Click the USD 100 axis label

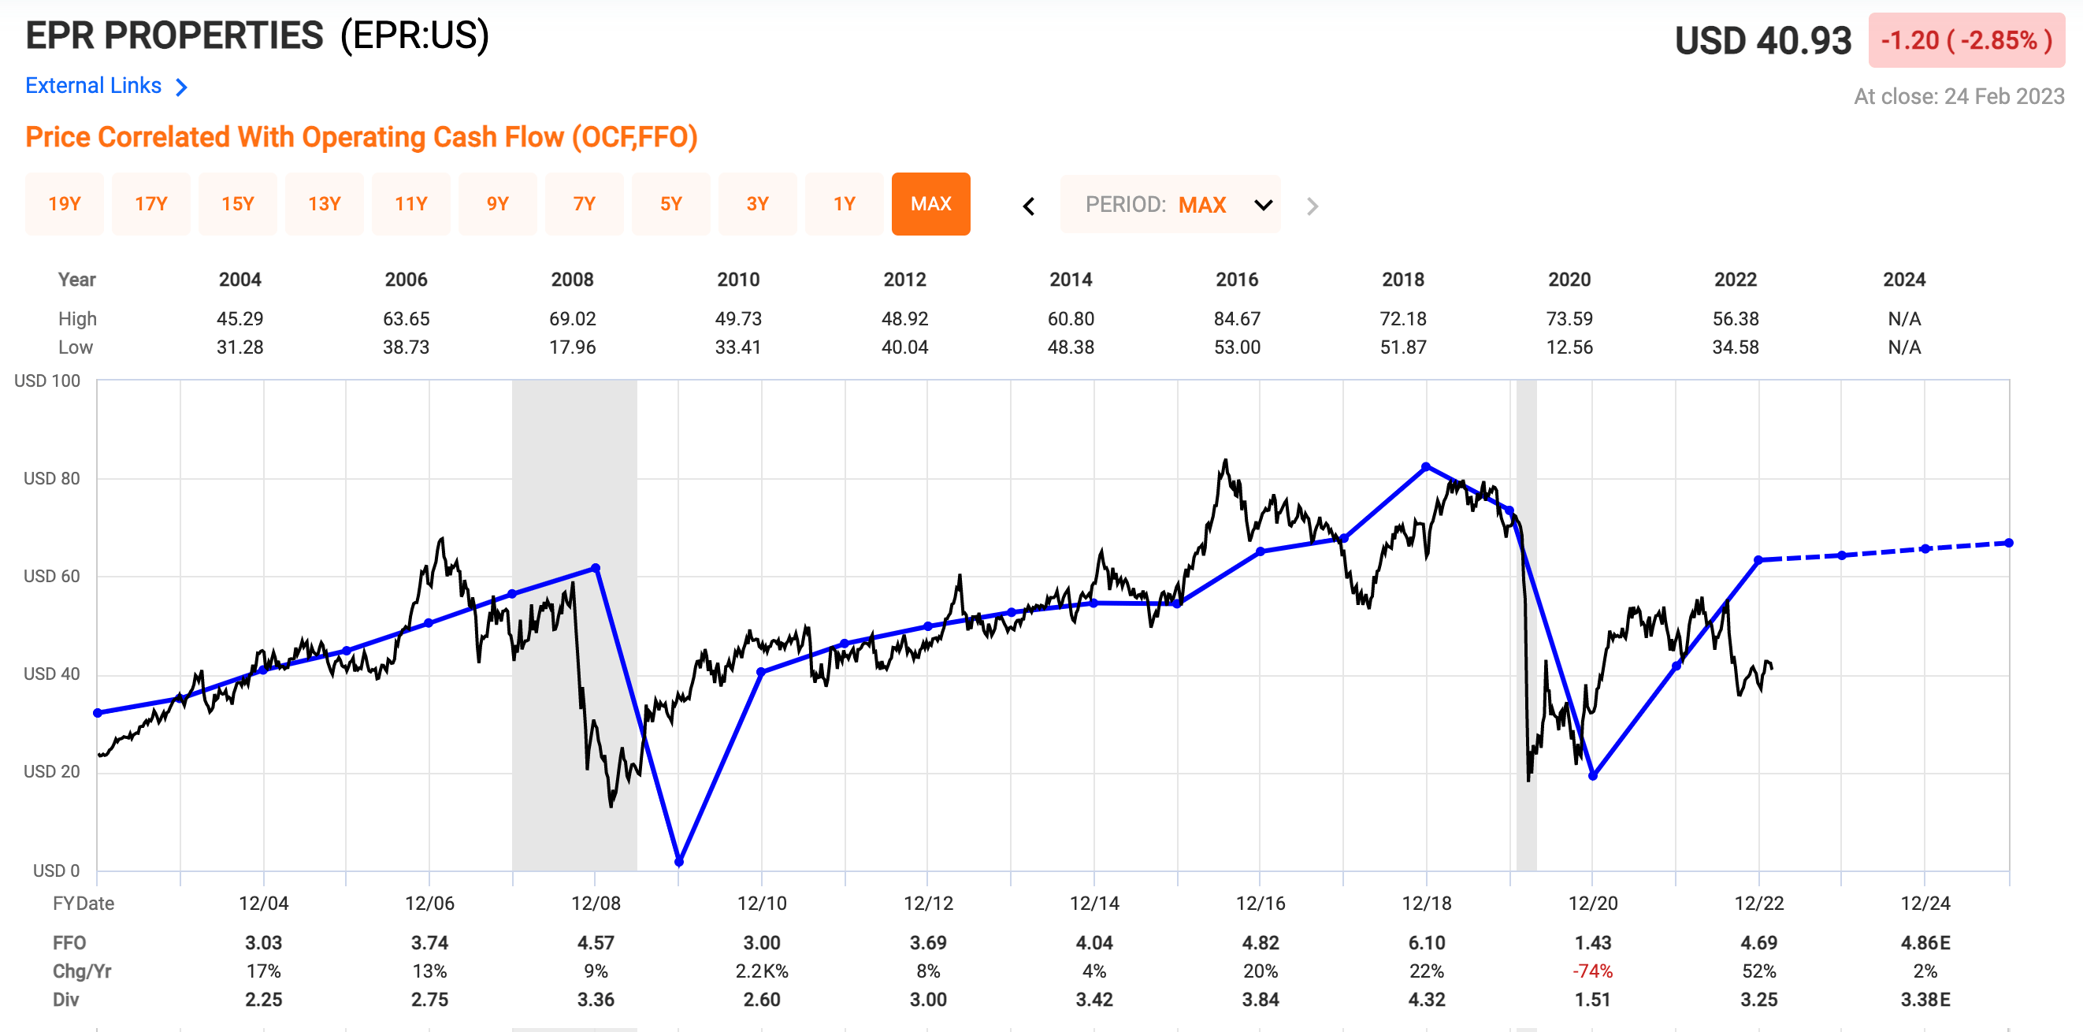tap(48, 381)
